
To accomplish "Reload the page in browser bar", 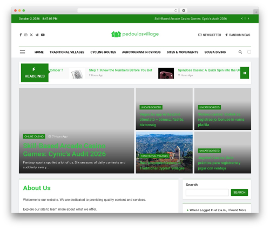I will pos(175,10).
